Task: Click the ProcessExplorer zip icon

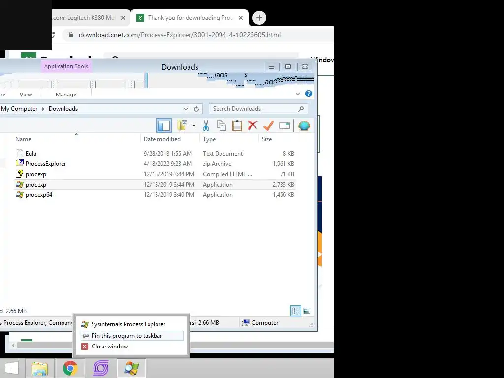Action: click(x=20, y=163)
